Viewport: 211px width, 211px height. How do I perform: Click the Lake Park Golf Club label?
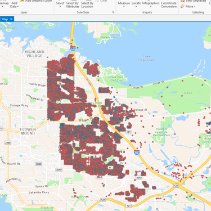click(x=116, y=79)
